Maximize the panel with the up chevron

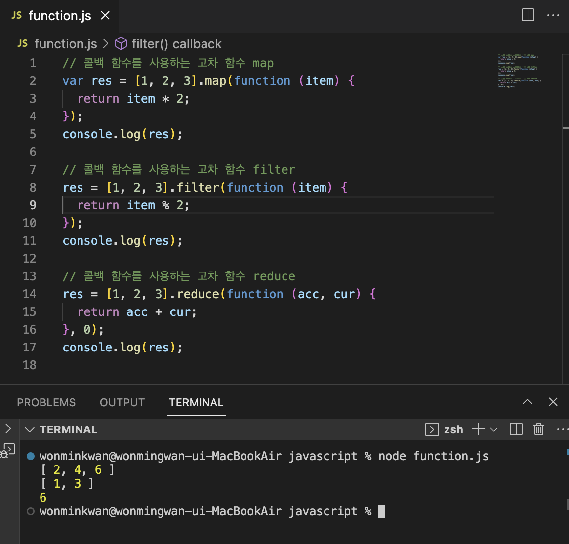click(x=528, y=402)
